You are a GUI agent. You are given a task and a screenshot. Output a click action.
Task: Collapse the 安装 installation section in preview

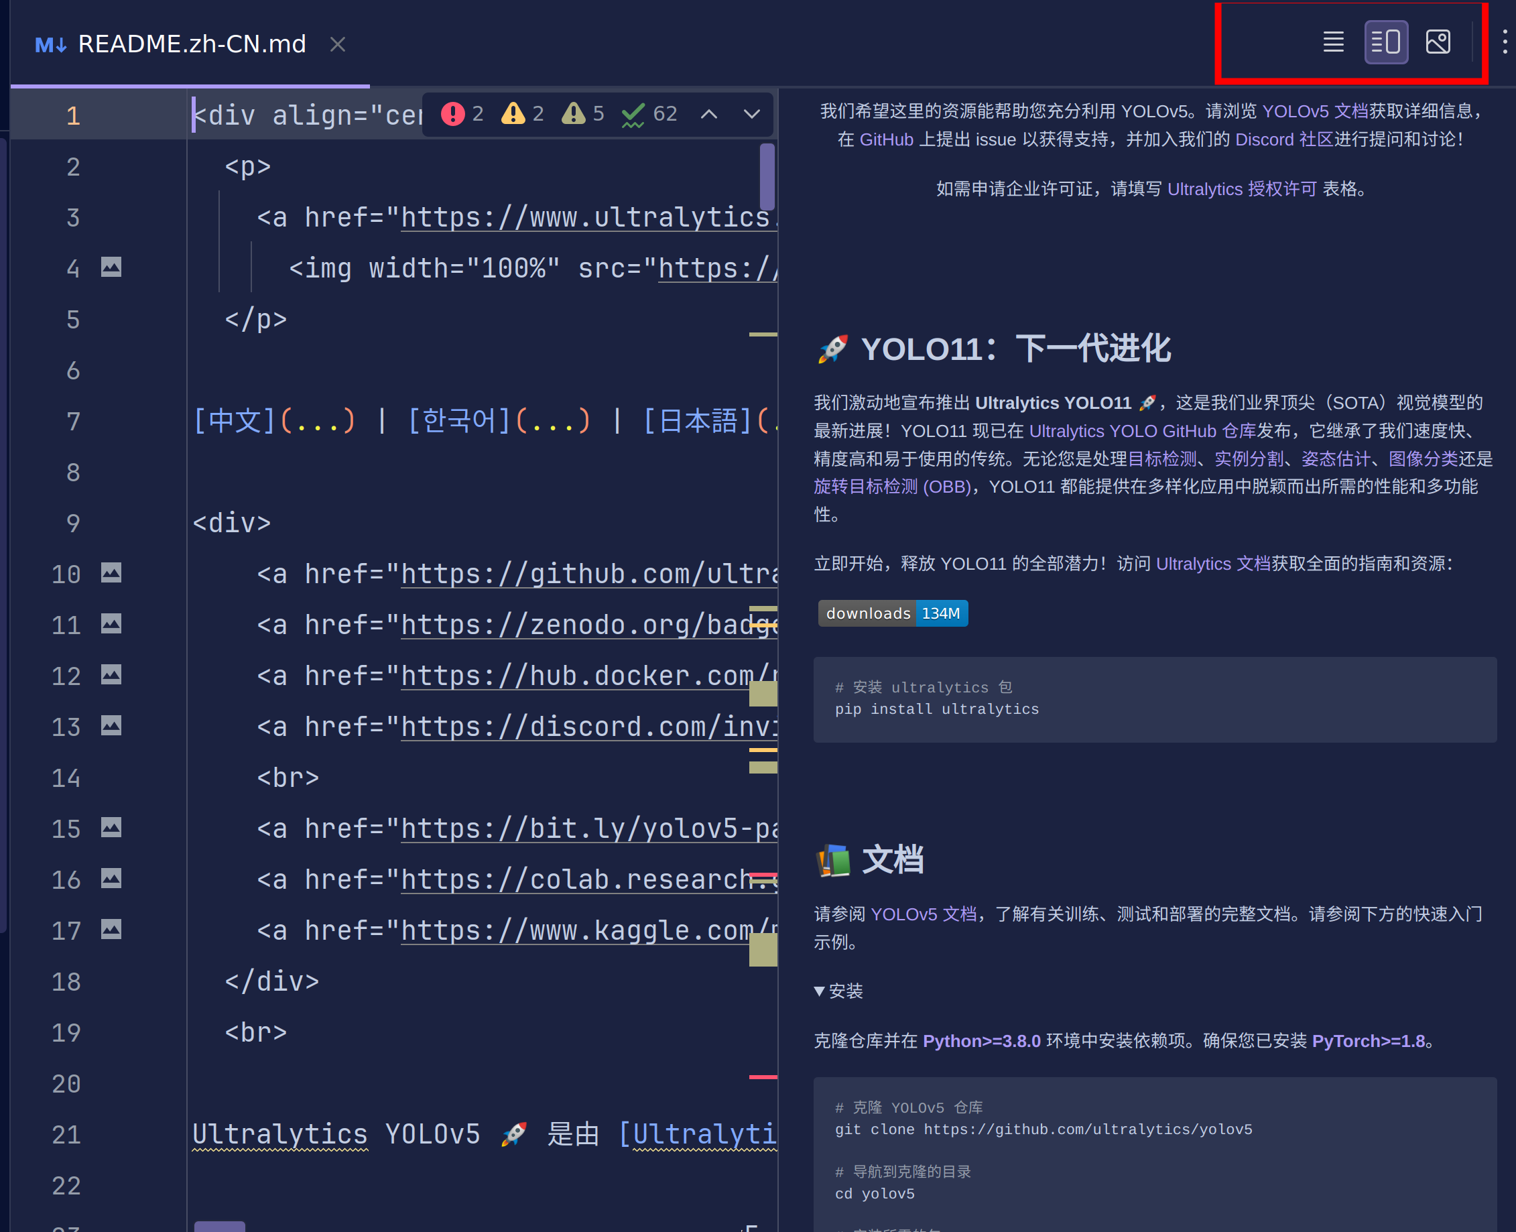point(821,991)
